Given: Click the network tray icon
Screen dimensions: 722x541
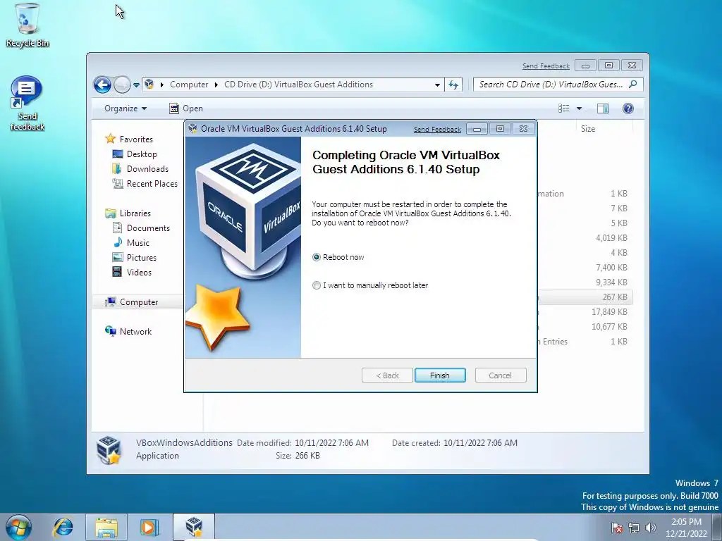Looking at the screenshot, I should coord(634,527).
